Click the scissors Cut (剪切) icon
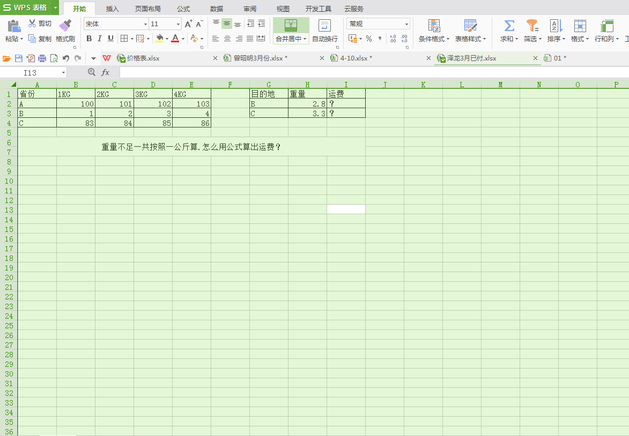 [x=32, y=24]
